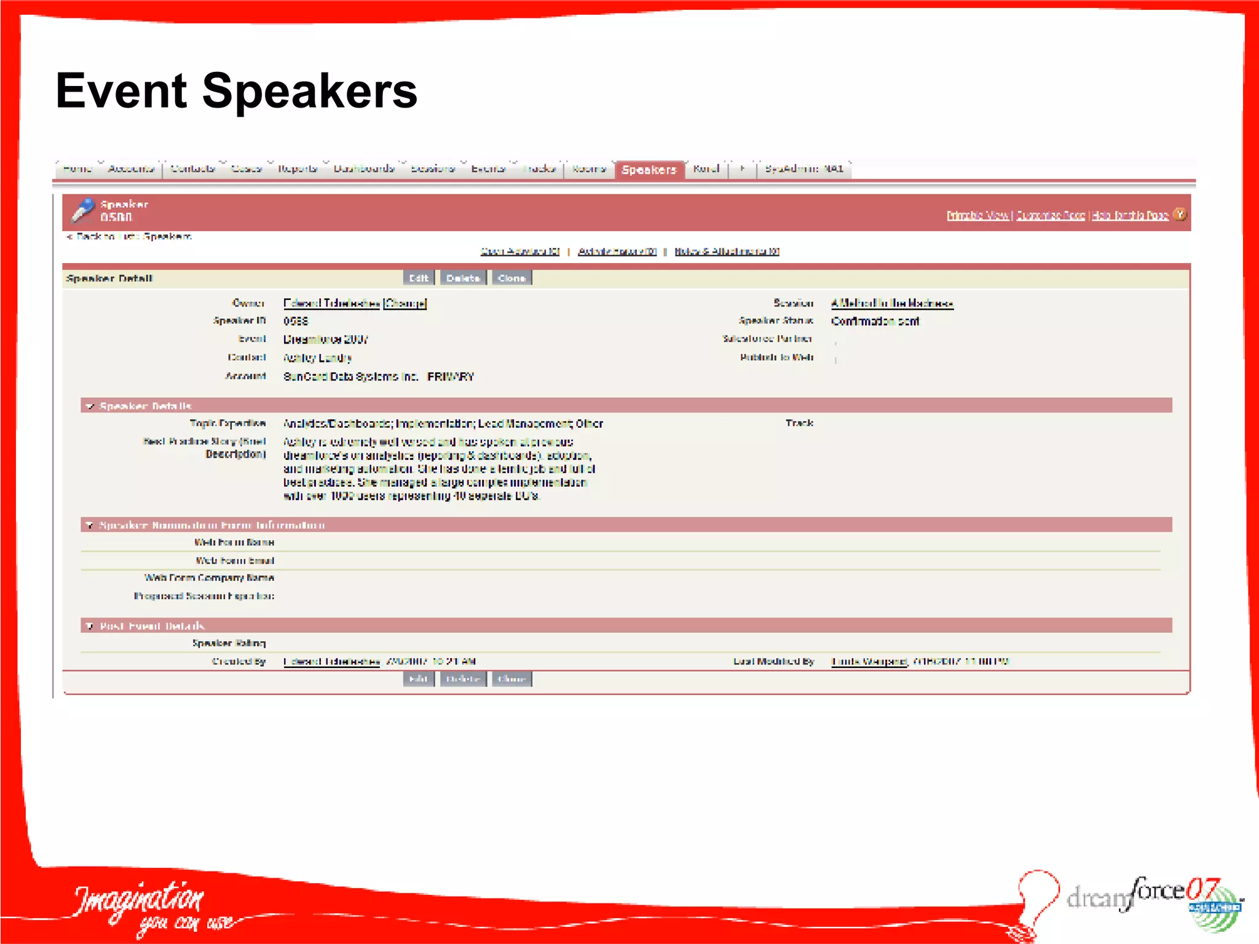This screenshot has width=1259, height=944.
Task: Click 'SunGard Data Systems Inc.' account value
Action: tap(351, 377)
